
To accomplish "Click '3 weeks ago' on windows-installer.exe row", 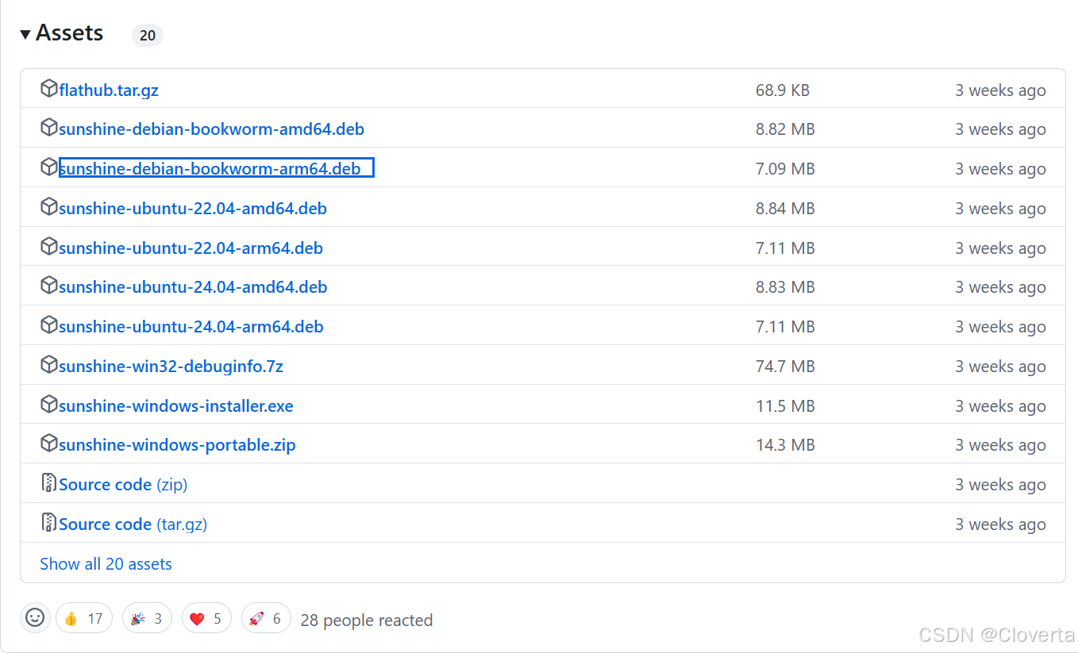I will click(1000, 406).
